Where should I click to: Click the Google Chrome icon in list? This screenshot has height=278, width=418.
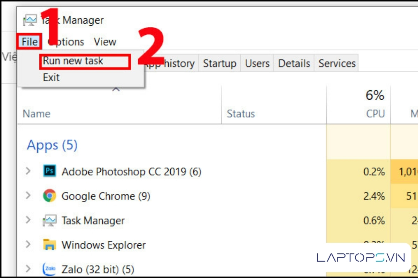click(x=49, y=196)
